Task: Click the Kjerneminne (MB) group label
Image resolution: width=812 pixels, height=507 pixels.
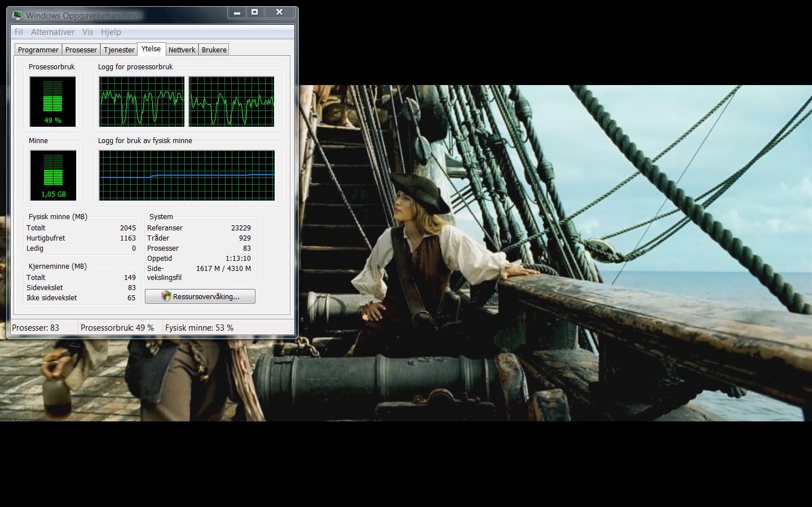Action: (58, 266)
